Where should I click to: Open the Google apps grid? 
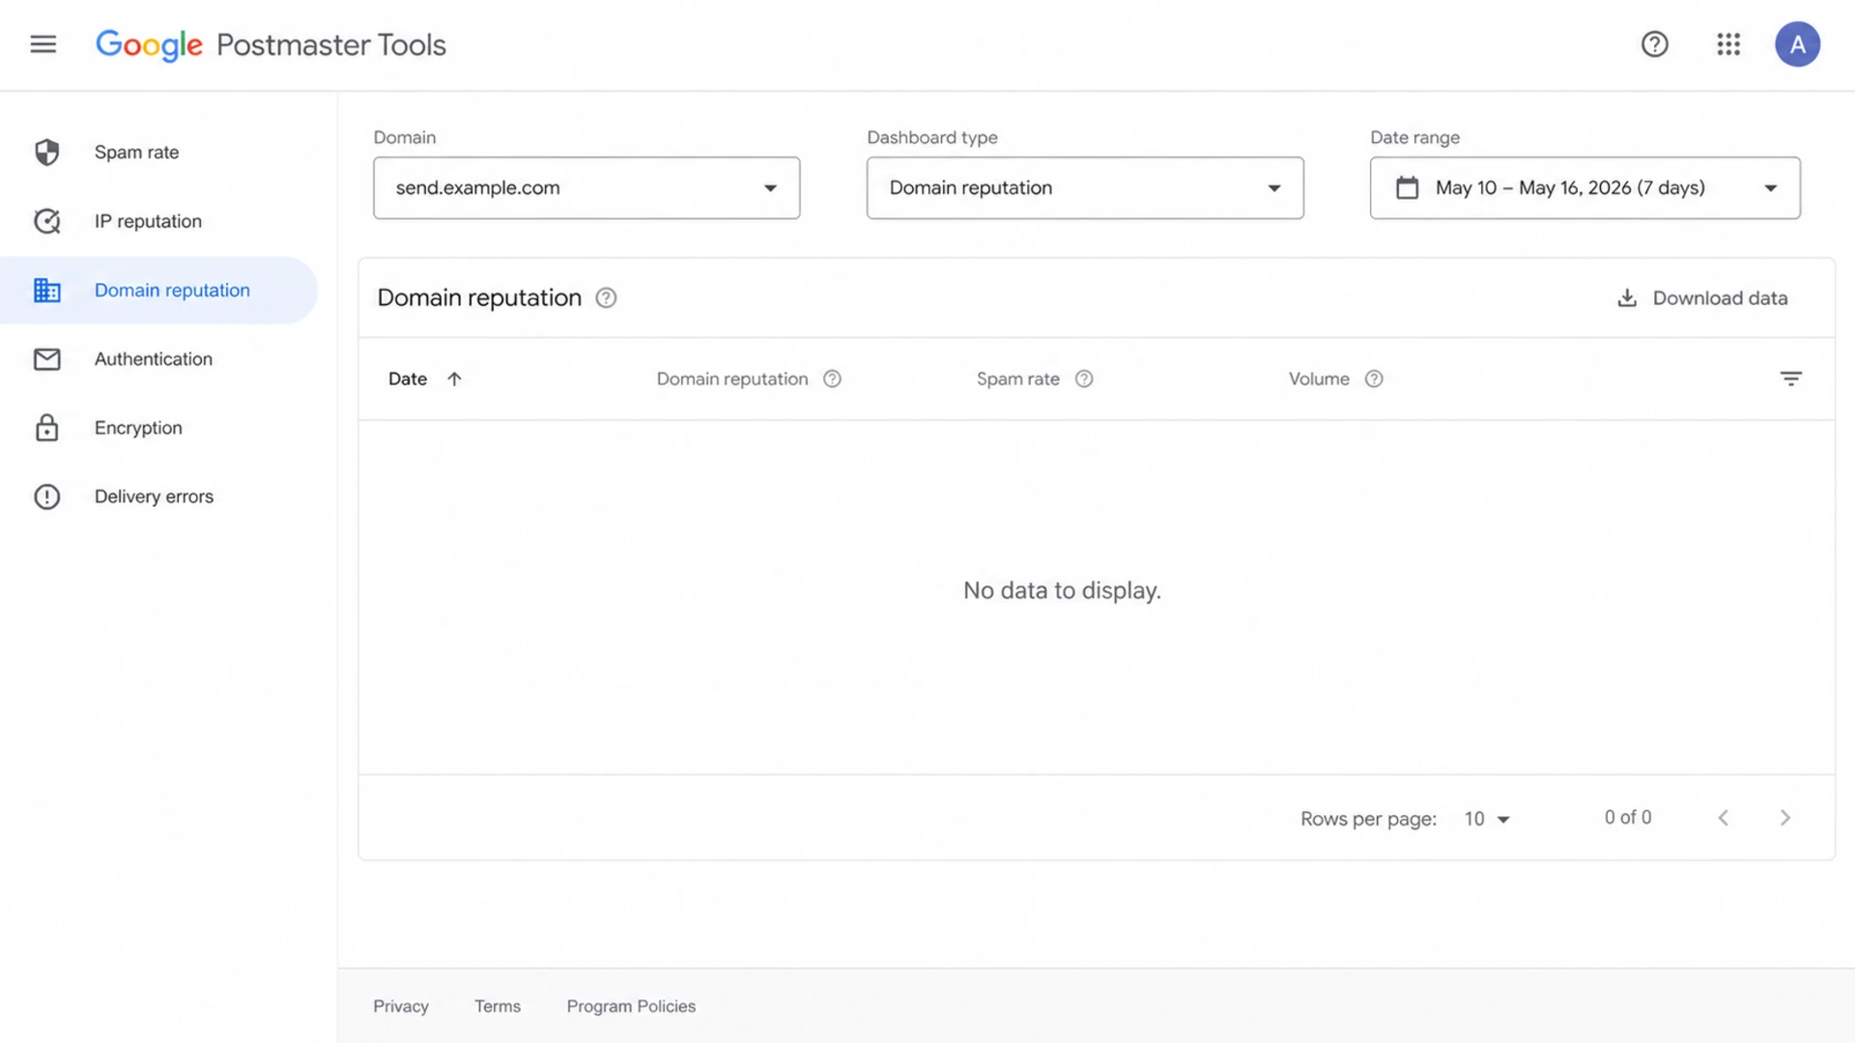tap(1728, 44)
